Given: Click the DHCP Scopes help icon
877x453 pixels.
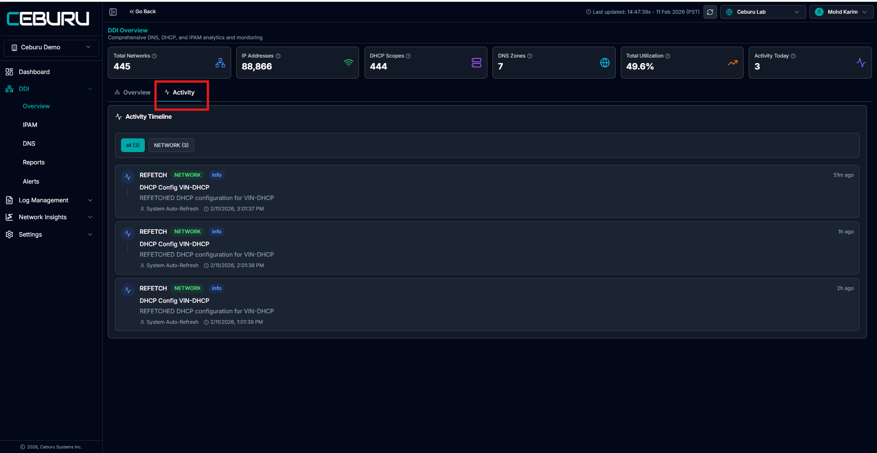Looking at the screenshot, I should [408, 56].
